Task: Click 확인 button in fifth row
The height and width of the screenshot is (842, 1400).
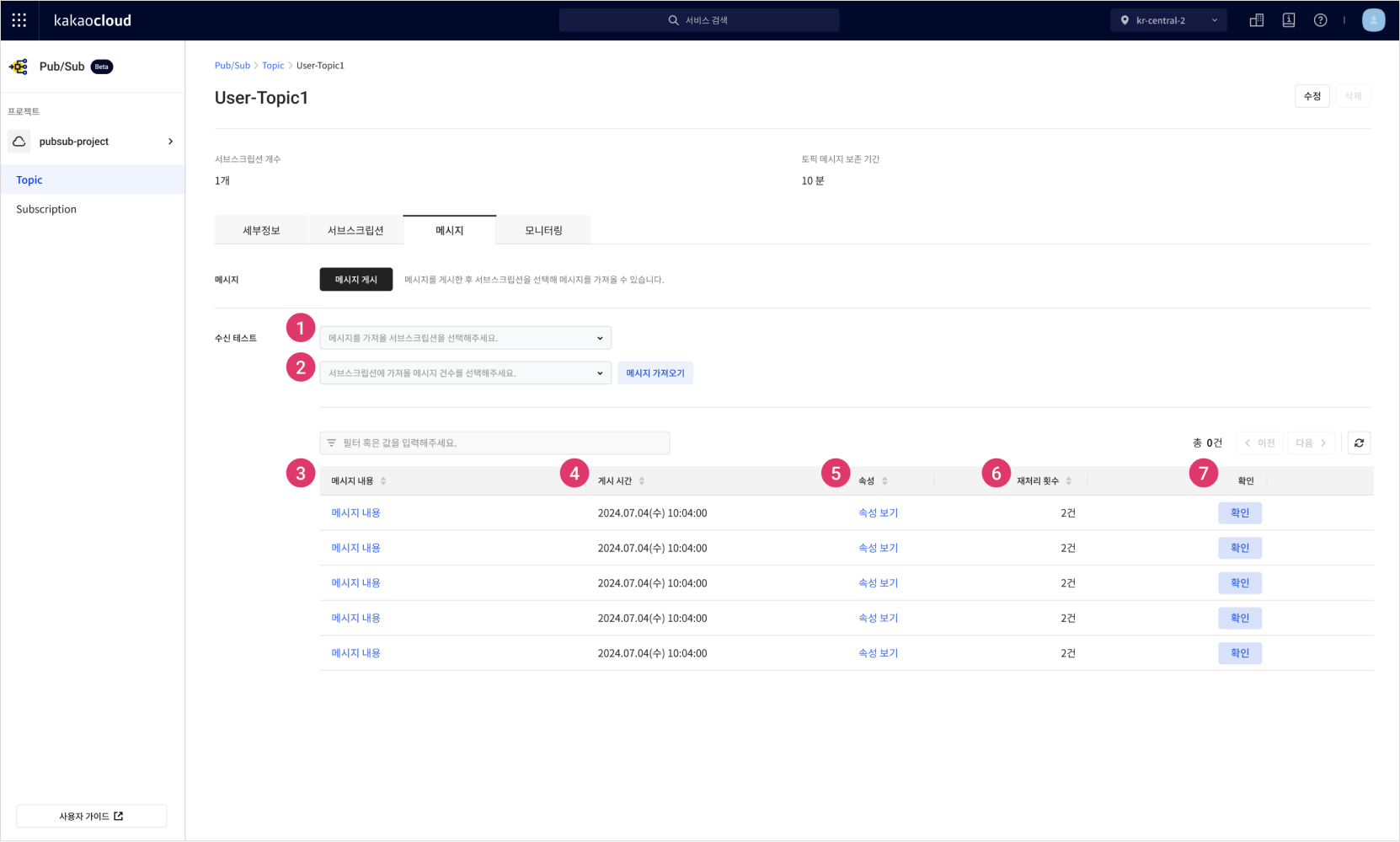Action: 1240,653
